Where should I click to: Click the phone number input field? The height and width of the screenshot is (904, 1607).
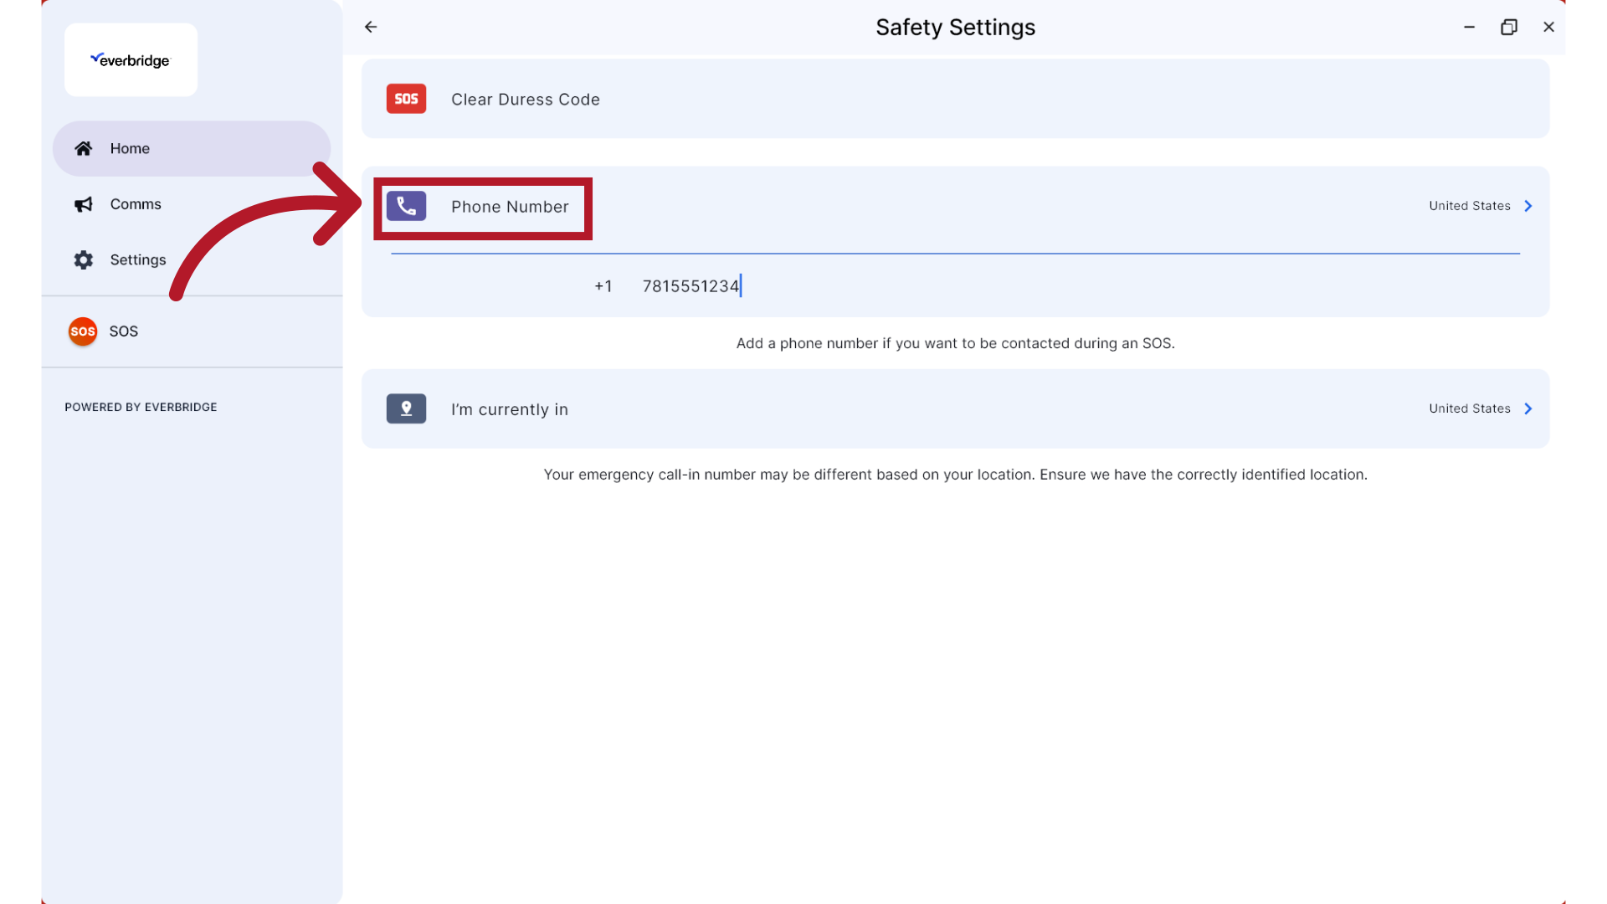[x=691, y=285]
